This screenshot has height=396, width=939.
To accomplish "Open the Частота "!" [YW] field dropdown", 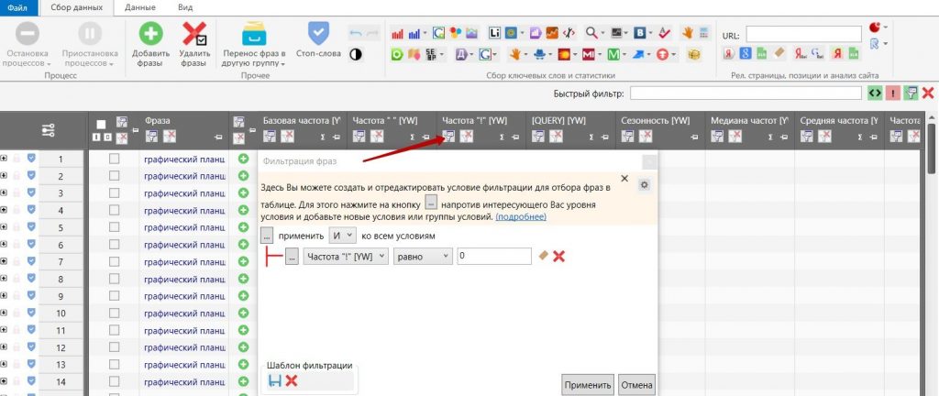I will coord(346,257).
